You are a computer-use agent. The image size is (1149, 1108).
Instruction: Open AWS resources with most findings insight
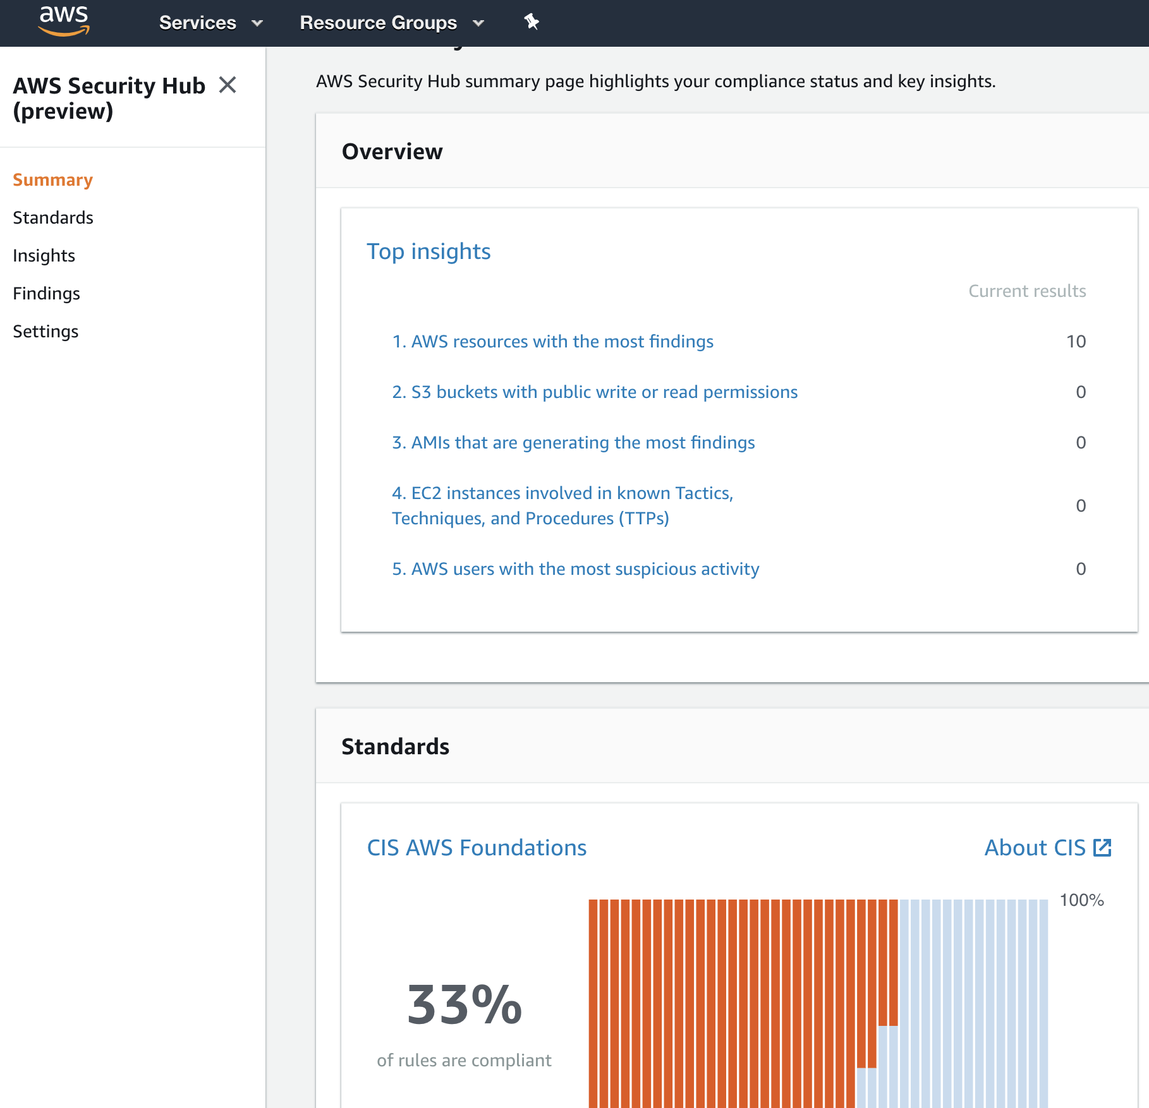click(552, 342)
